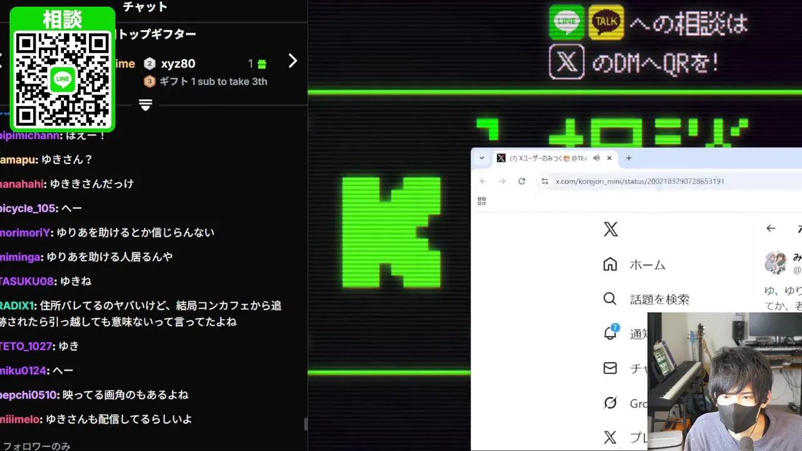Open the Premium X icon in the sidebar
The image size is (802, 451).
610,437
